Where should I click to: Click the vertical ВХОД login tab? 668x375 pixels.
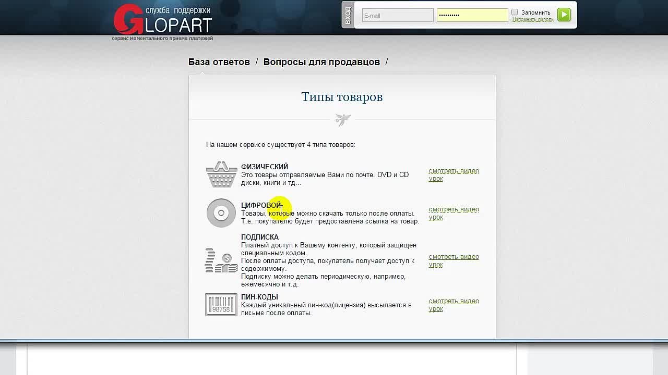348,15
